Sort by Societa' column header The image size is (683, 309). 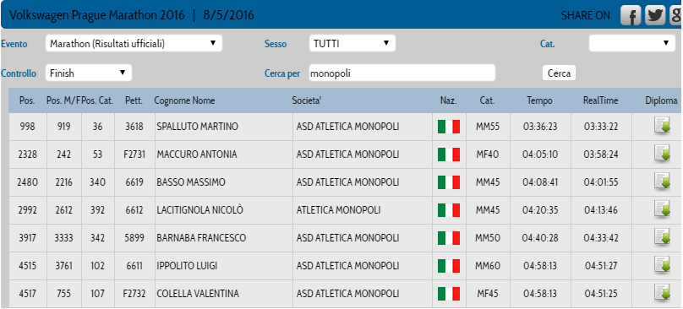coord(307,100)
